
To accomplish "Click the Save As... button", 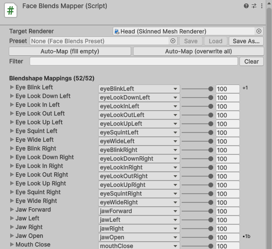I will click(x=246, y=41).
